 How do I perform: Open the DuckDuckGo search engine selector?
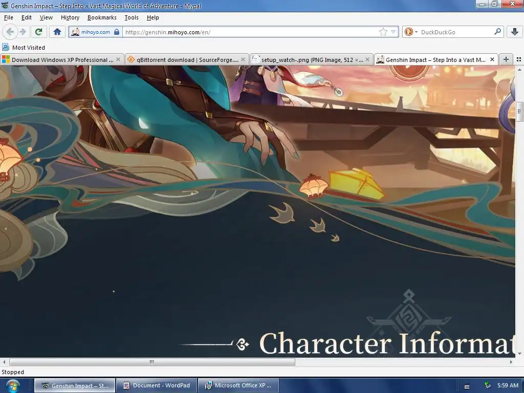point(411,32)
